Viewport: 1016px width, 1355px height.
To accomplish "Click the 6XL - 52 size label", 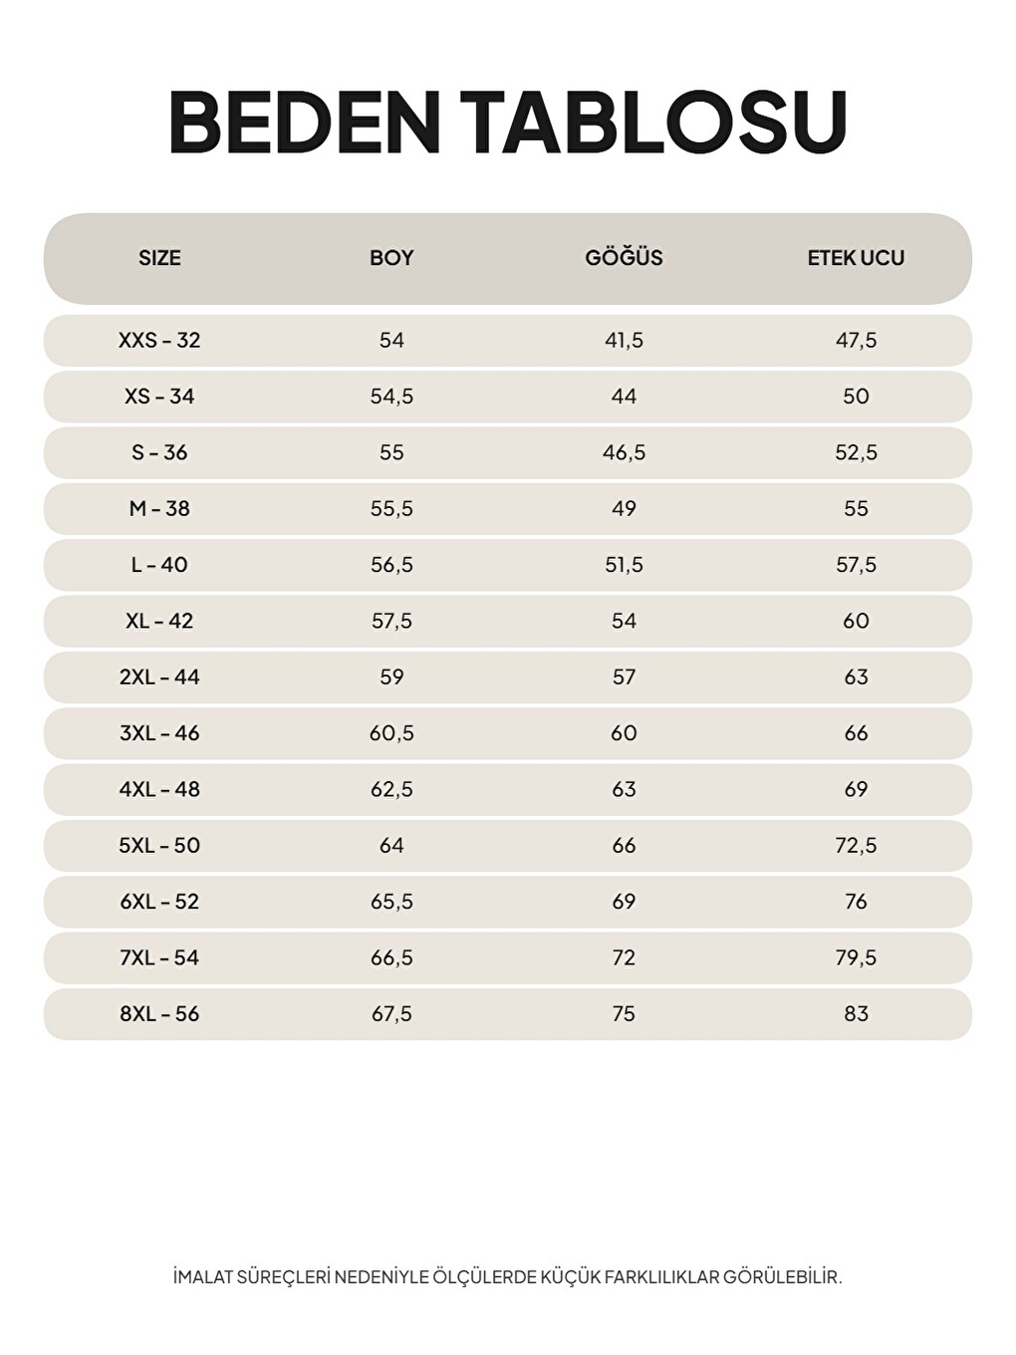I will coord(159,902).
